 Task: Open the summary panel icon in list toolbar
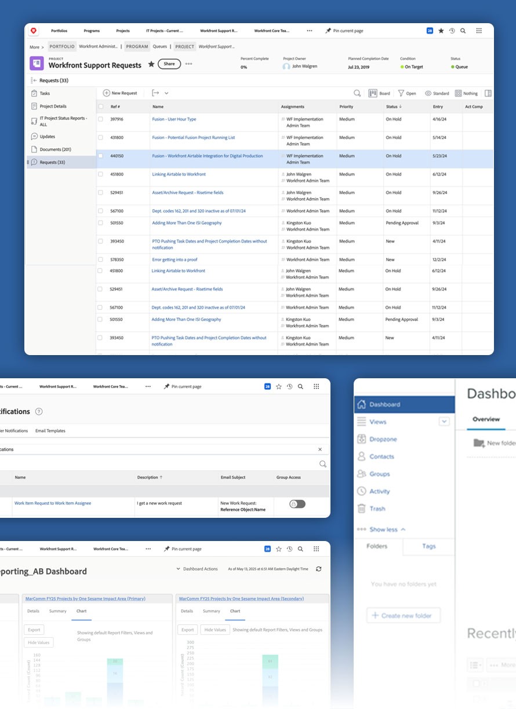point(488,93)
